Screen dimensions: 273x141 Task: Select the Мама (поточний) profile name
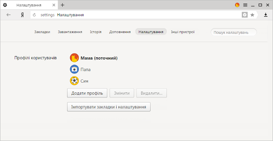pyautogui.click(x=99, y=58)
